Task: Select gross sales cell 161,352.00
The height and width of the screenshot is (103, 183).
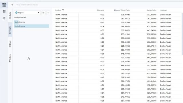Action: [152, 23]
